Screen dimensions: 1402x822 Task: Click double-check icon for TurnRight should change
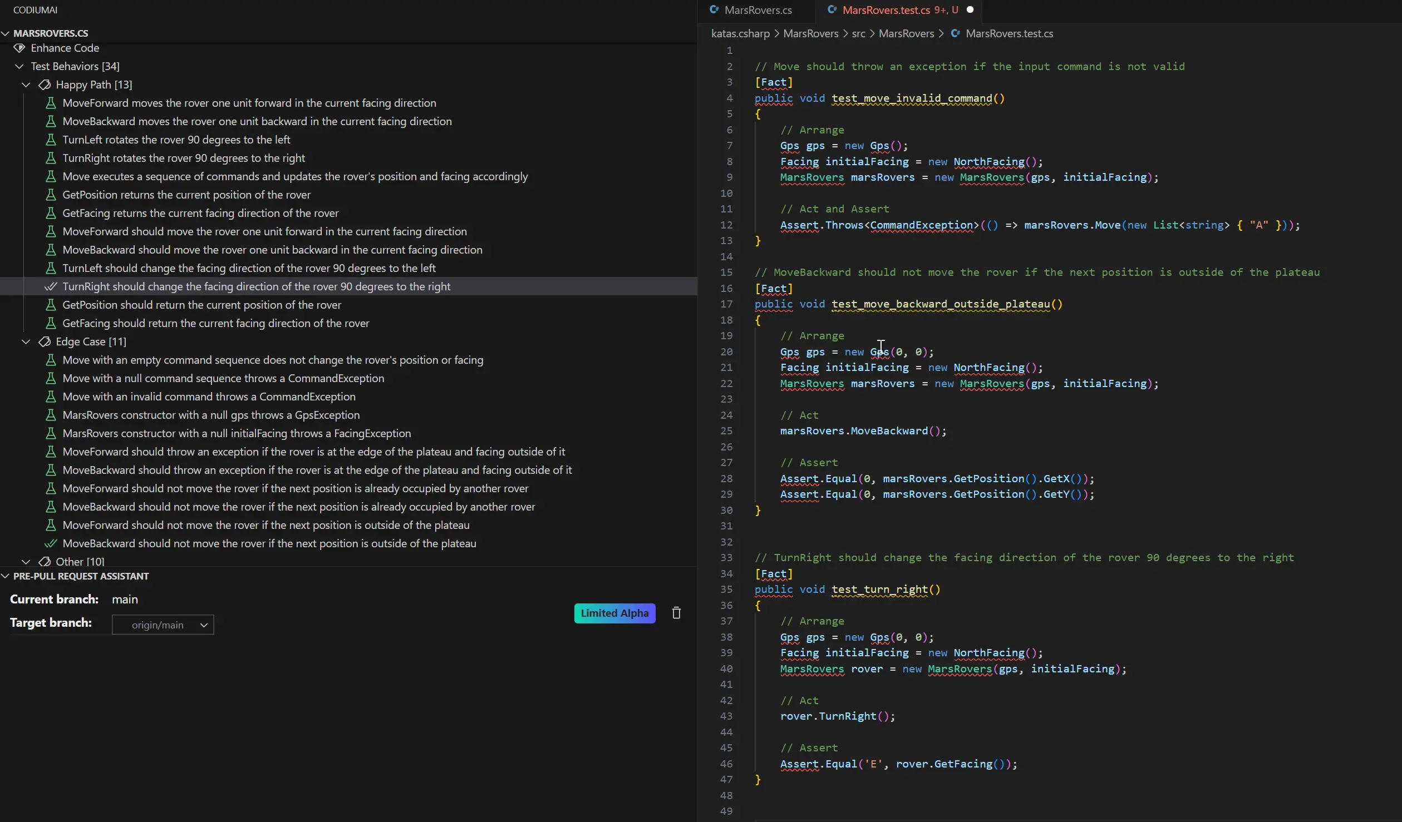click(x=51, y=286)
